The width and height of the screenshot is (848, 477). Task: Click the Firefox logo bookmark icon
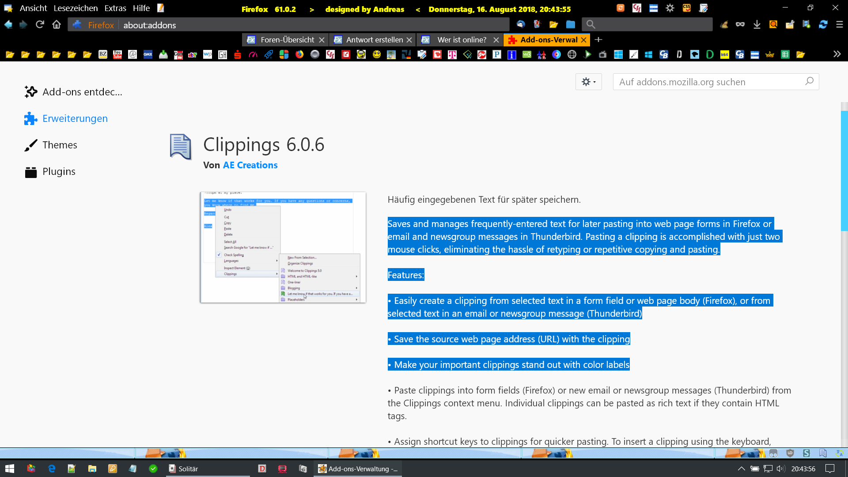(299, 55)
